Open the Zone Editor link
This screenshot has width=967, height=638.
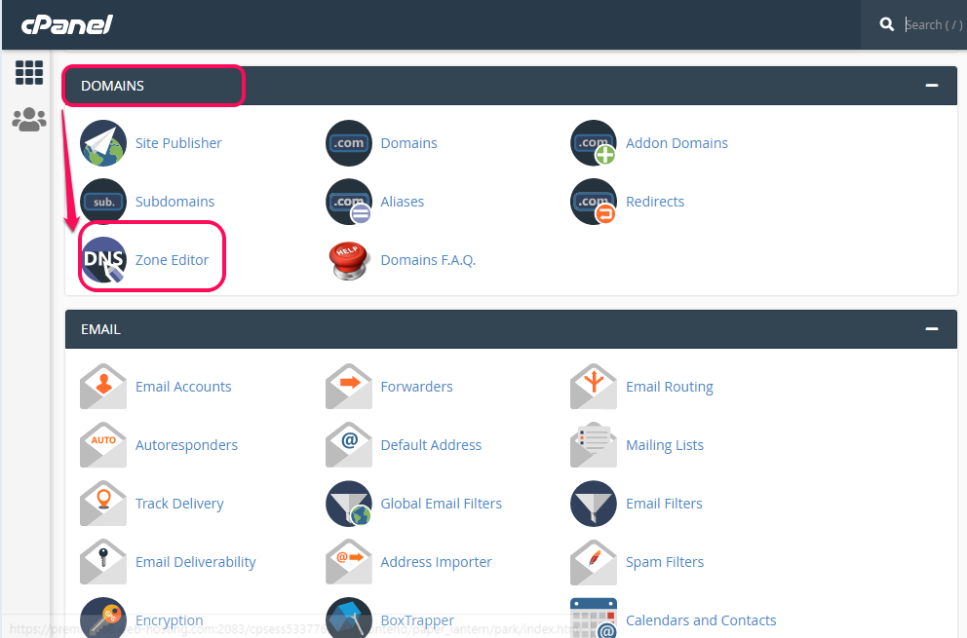[172, 260]
